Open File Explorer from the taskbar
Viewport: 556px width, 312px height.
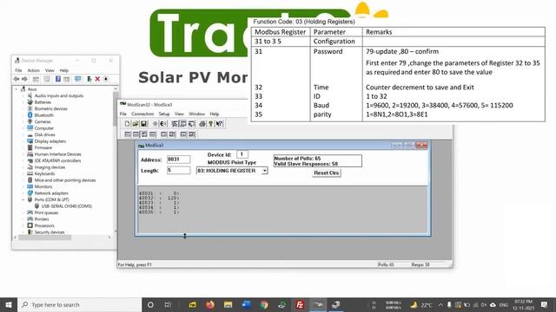click(x=228, y=304)
